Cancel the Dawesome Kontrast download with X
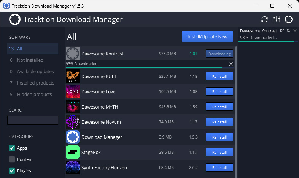The height and width of the screenshot is (178, 299). 231,64
